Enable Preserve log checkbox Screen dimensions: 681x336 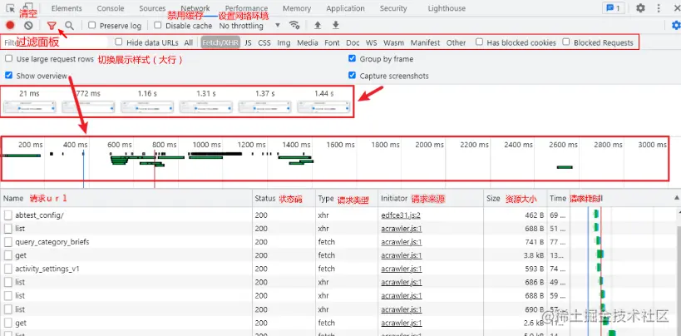(x=91, y=25)
